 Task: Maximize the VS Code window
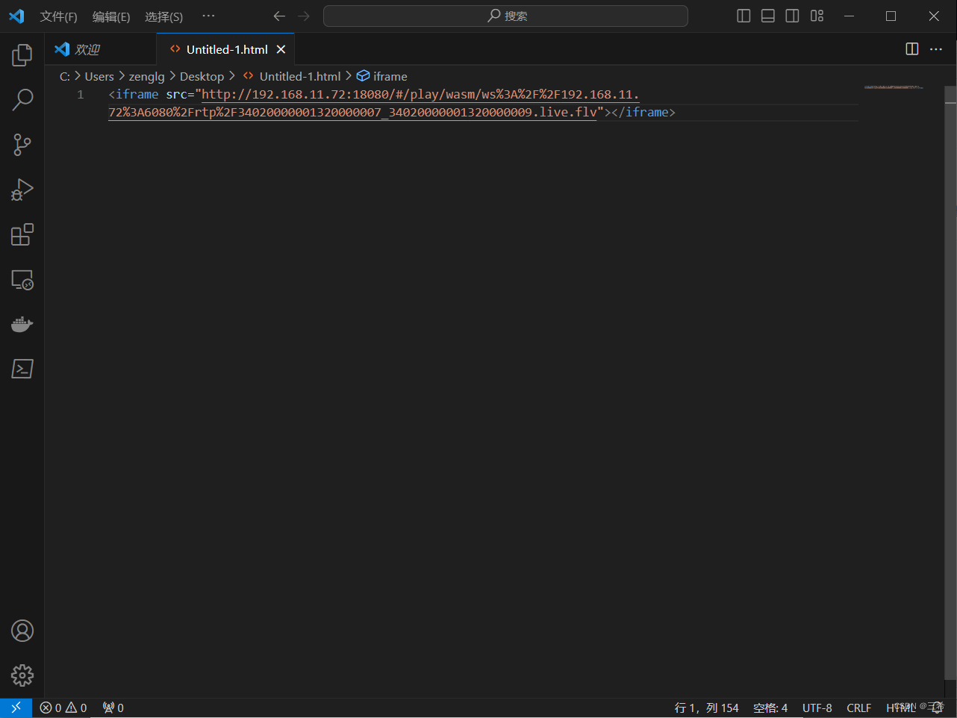tap(891, 16)
